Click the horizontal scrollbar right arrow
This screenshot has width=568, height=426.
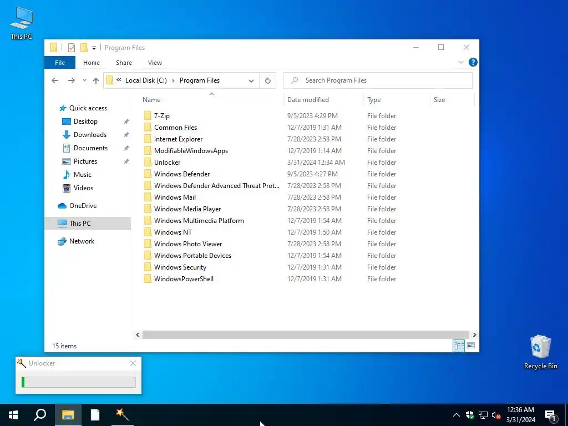click(x=474, y=334)
